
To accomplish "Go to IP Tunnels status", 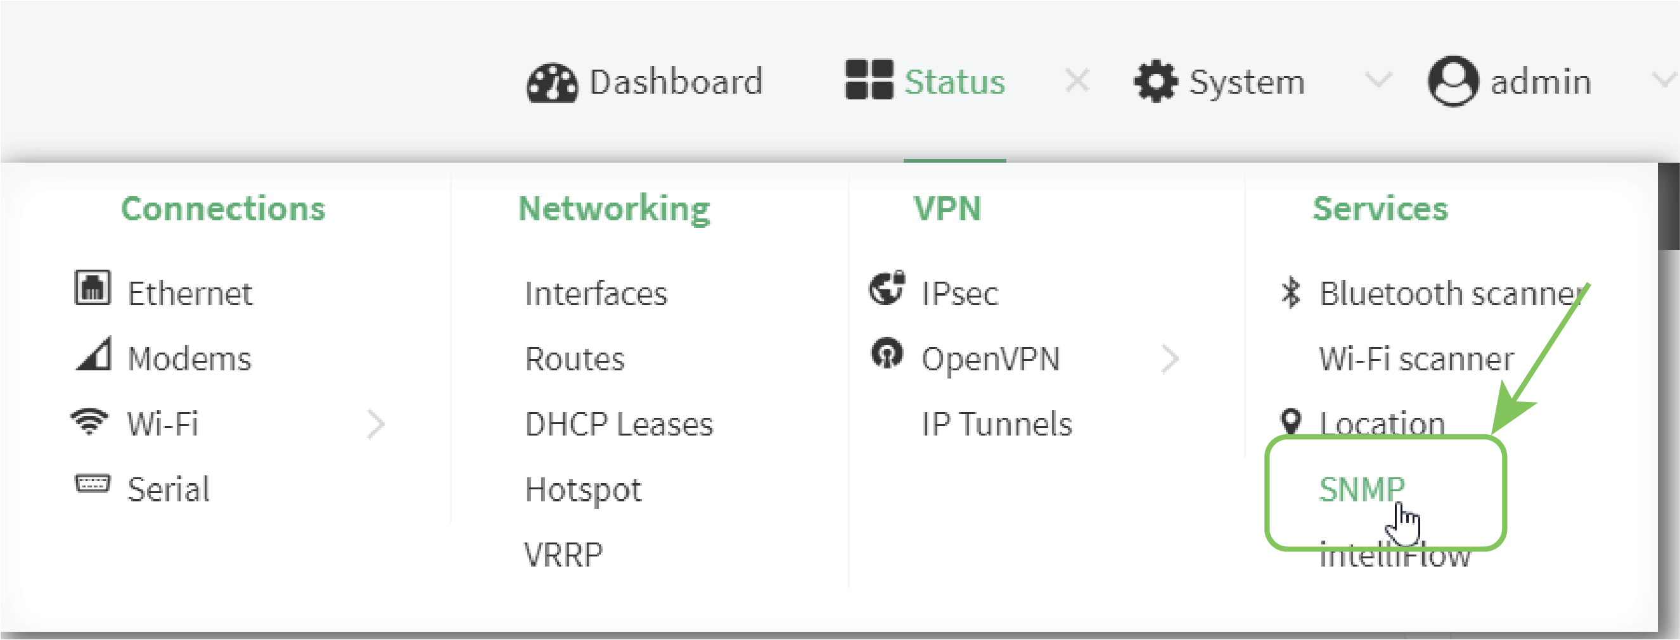I will [x=996, y=424].
